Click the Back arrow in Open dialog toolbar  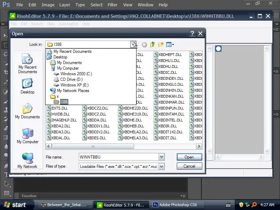coord(144,44)
